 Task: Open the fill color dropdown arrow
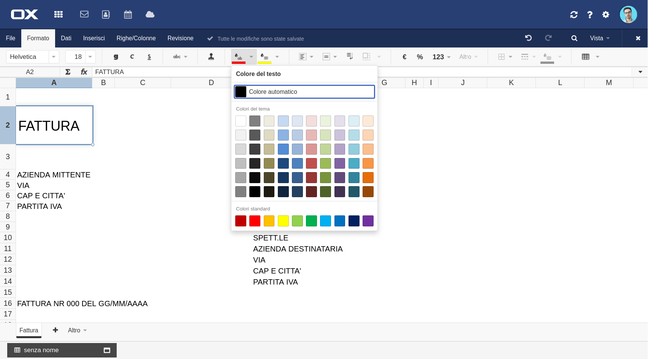click(x=277, y=57)
